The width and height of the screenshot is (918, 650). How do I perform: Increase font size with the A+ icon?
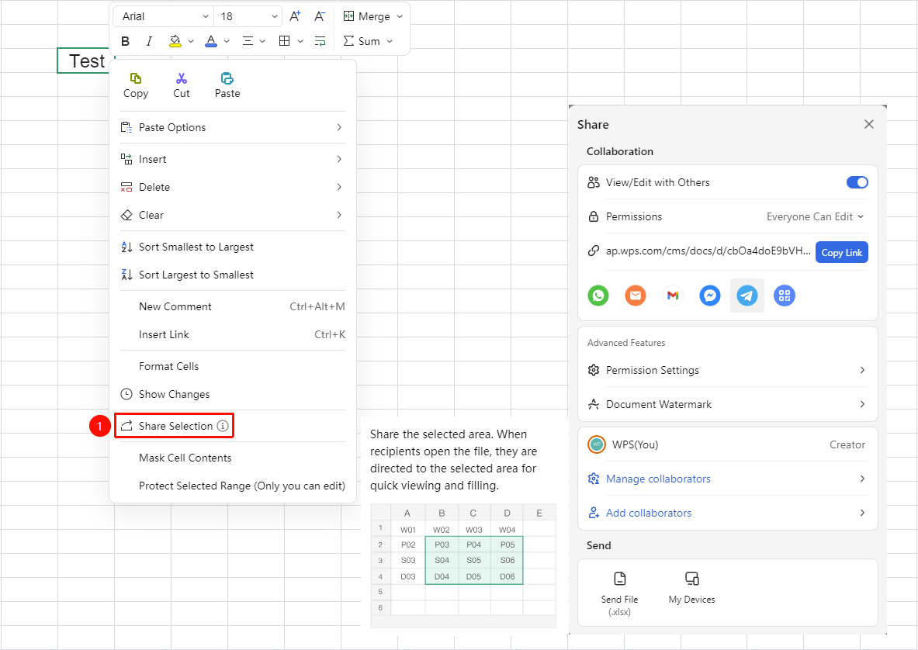[295, 16]
